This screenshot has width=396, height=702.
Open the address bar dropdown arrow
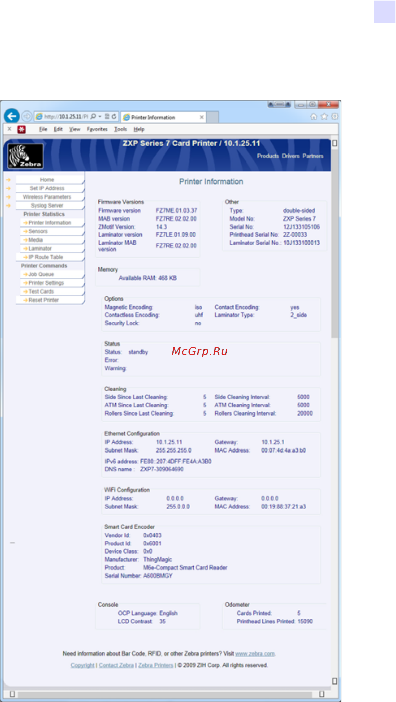click(100, 116)
